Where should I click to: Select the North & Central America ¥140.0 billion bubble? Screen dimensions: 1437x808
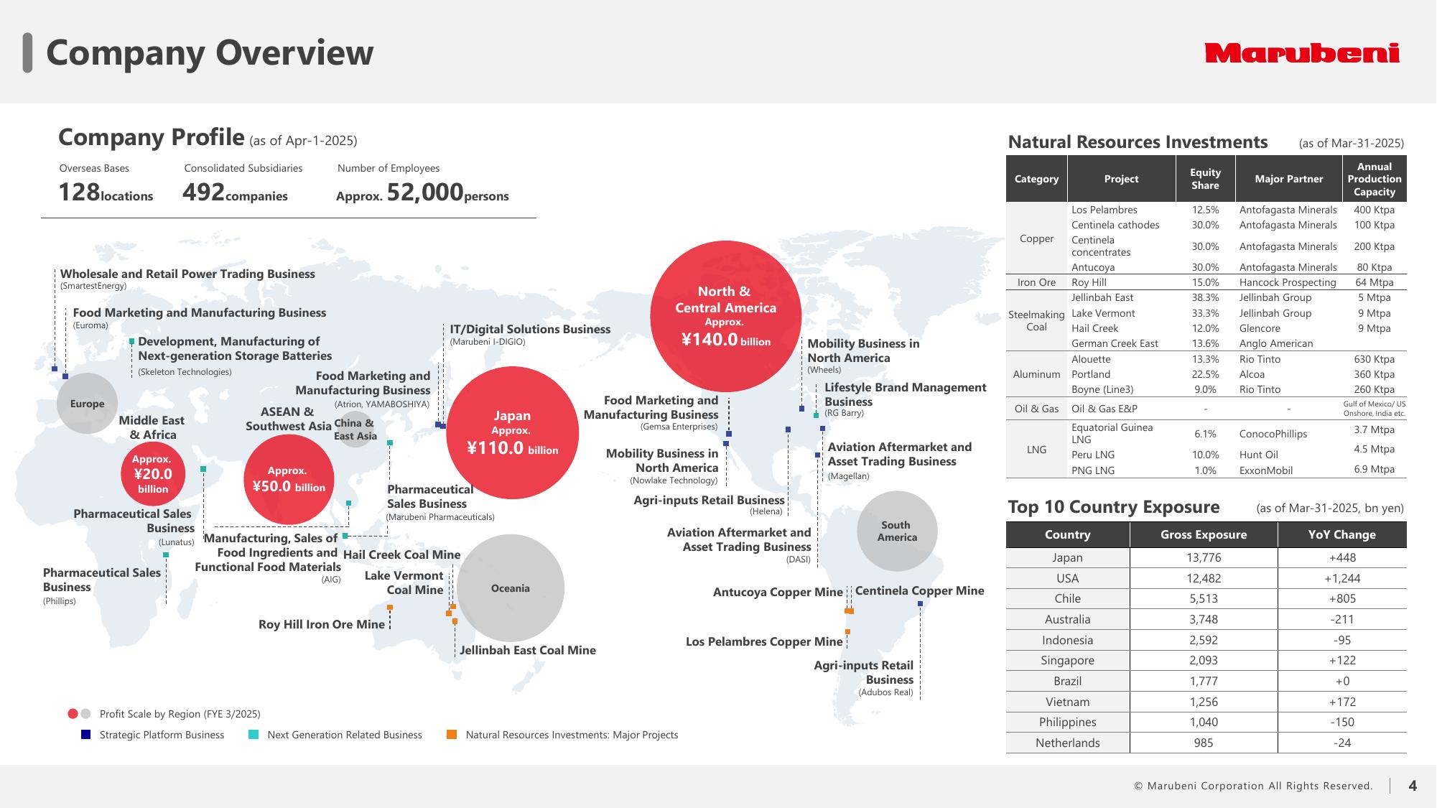point(725,316)
